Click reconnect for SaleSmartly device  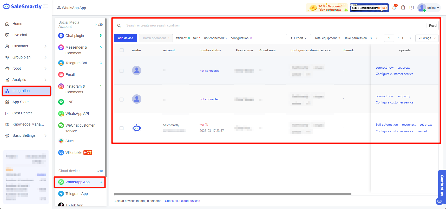pyautogui.click(x=409, y=125)
